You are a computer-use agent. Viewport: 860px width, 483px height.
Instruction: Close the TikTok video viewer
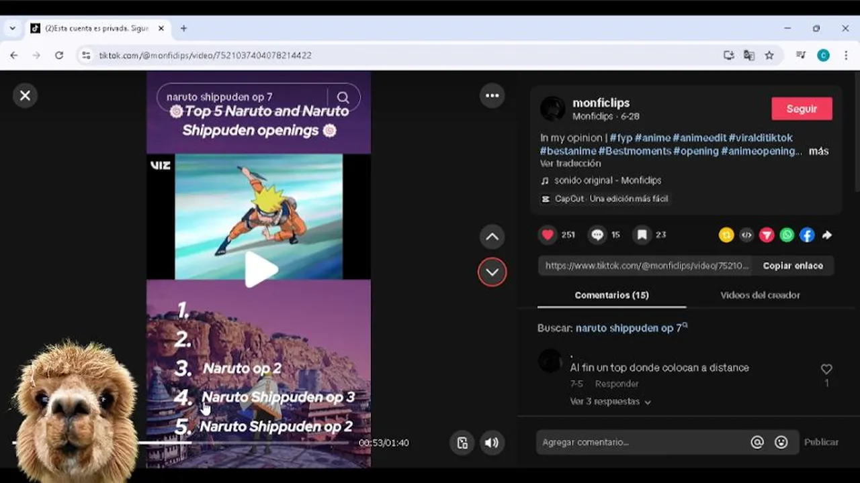click(25, 95)
